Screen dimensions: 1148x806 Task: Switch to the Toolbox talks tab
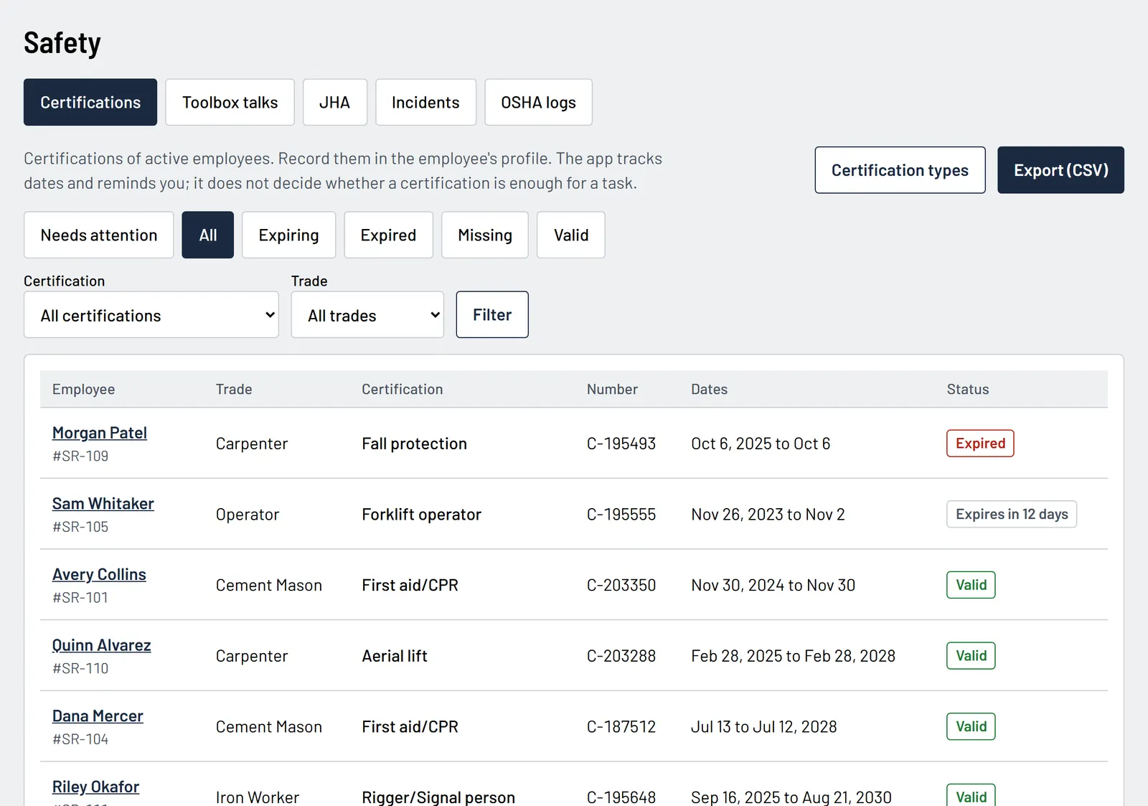tap(230, 102)
